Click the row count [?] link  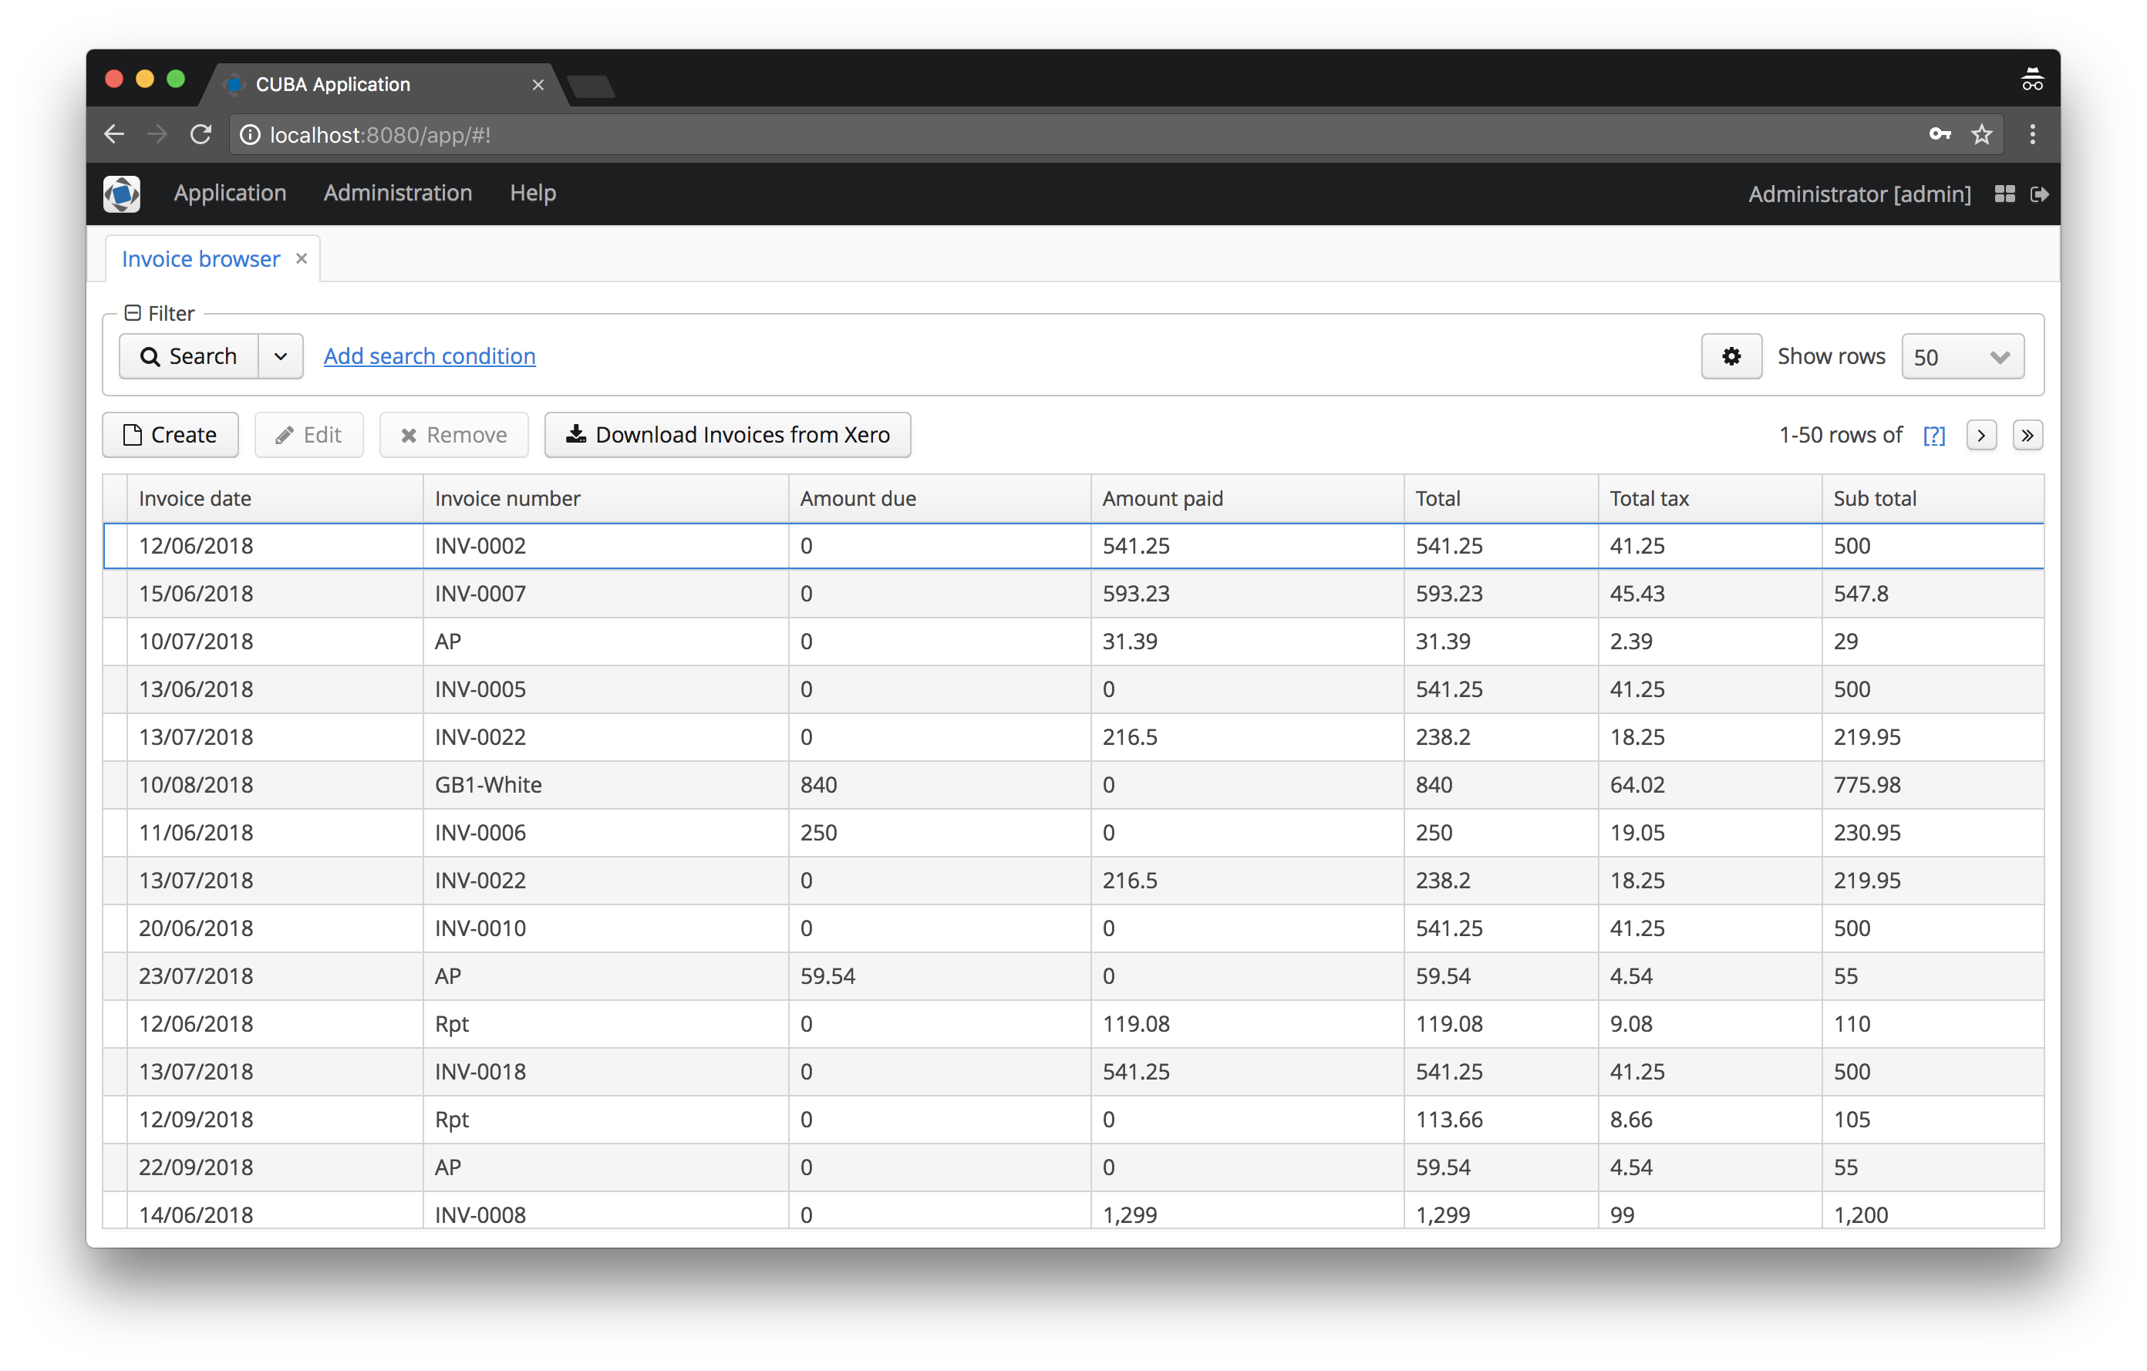[1933, 435]
